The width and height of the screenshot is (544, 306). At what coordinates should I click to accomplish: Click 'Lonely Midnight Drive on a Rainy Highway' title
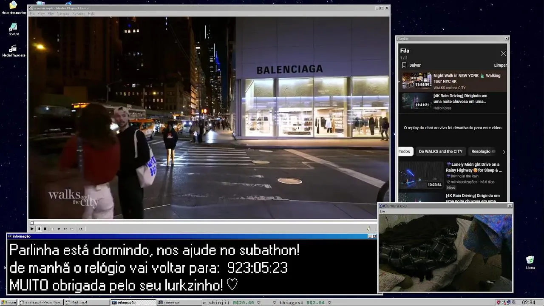click(x=474, y=167)
